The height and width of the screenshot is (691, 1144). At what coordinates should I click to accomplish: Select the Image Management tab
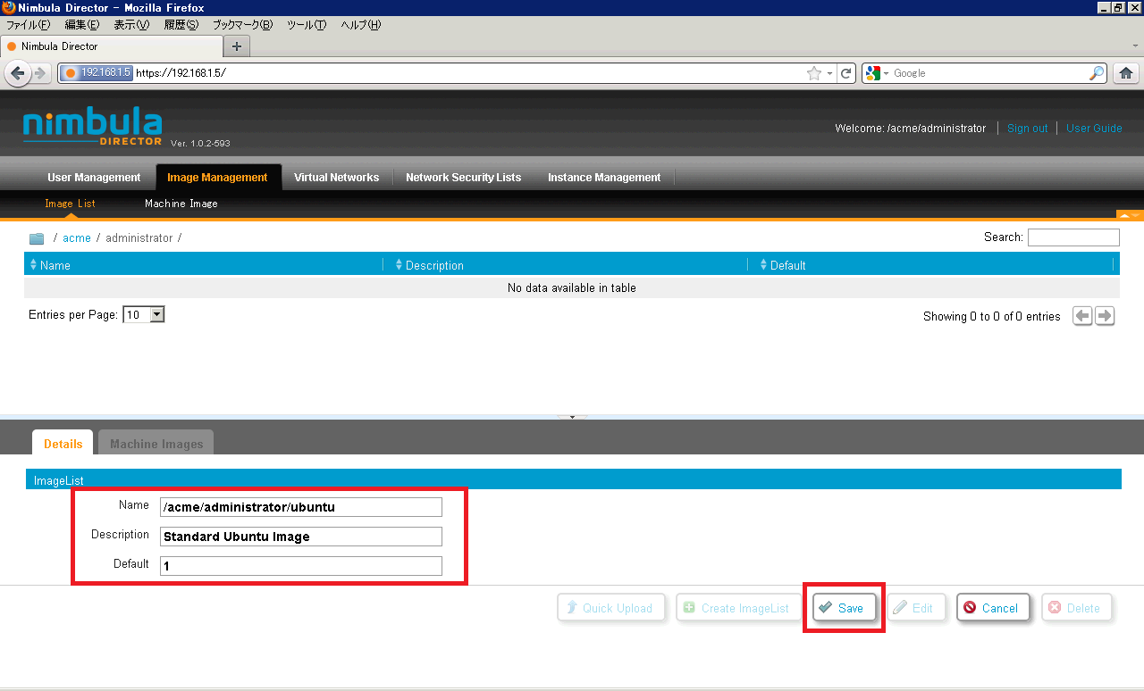click(x=217, y=178)
